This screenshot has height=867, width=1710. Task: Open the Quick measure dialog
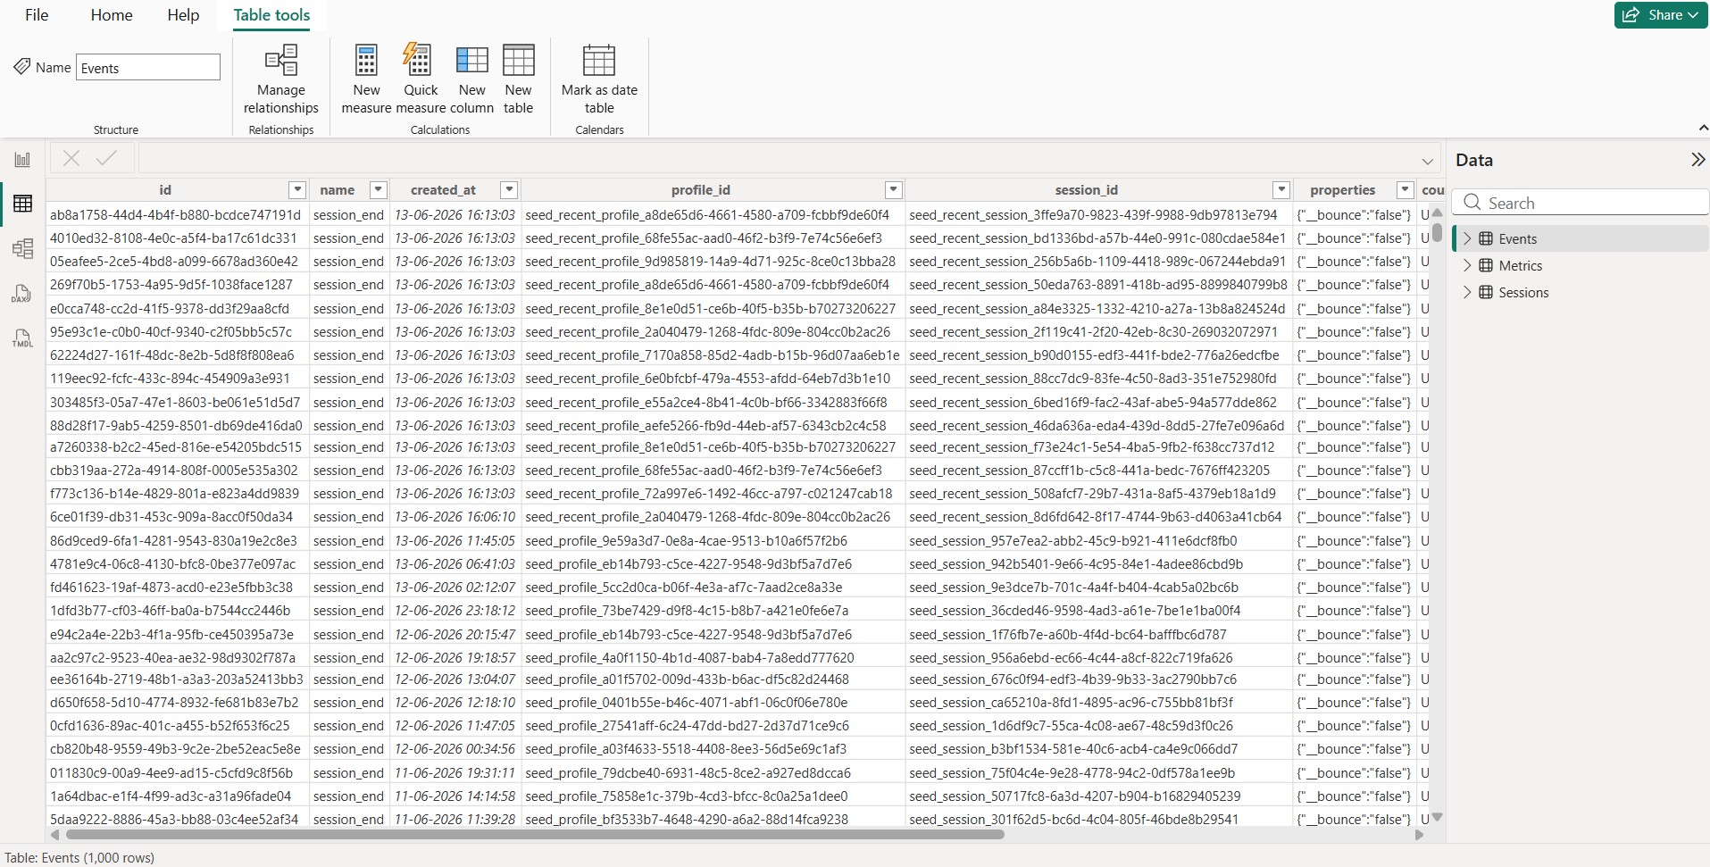(421, 80)
